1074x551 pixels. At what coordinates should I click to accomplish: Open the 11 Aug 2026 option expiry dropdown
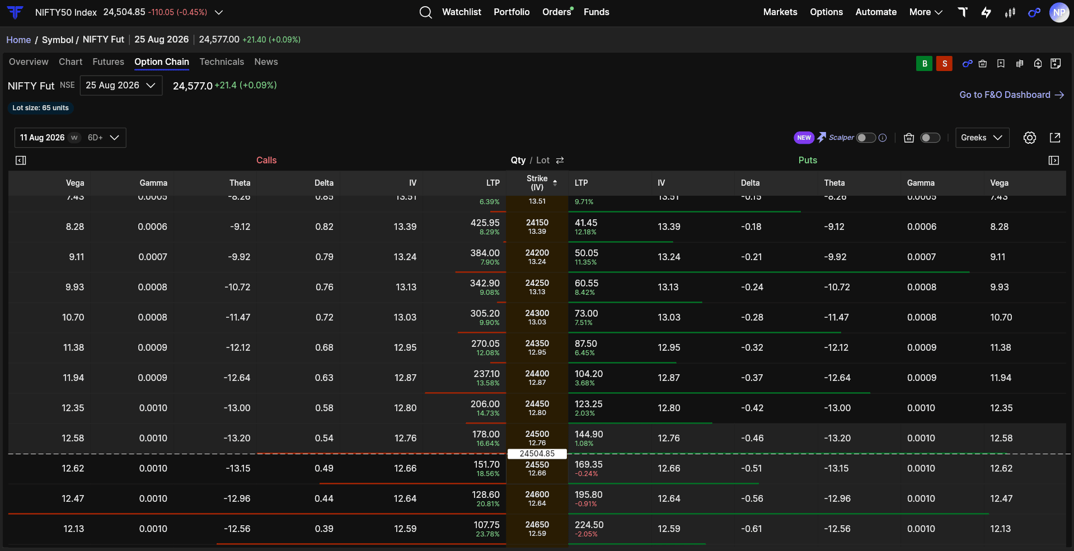[70, 138]
